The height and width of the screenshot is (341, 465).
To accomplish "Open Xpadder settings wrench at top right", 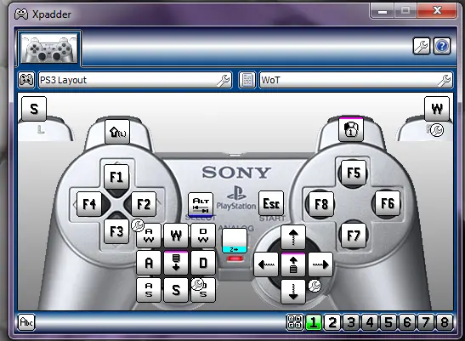I will 422,46.
